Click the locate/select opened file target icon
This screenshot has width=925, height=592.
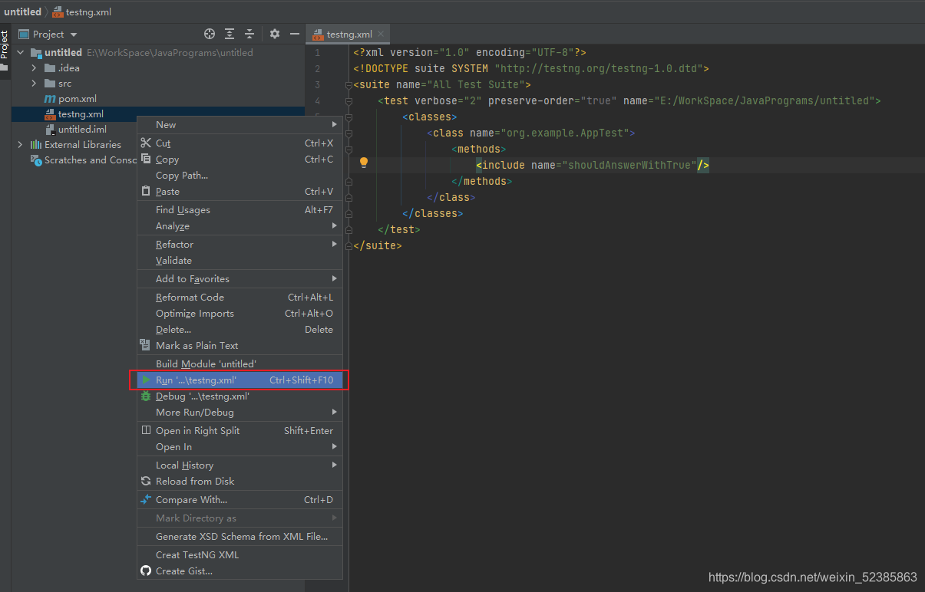click(x=210, y=34)
